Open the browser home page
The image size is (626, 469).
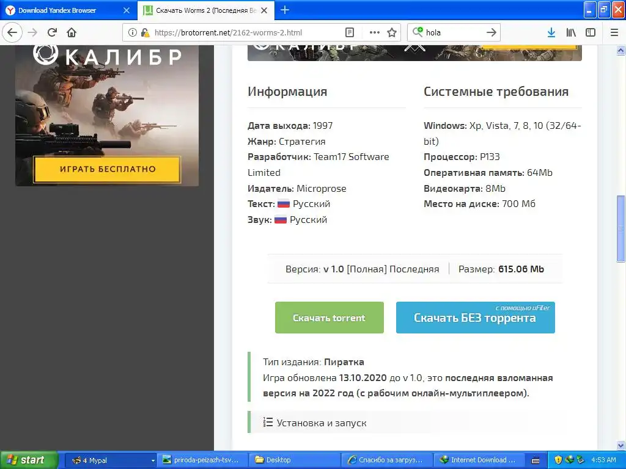pyautogui.click(x=72, y=32)
